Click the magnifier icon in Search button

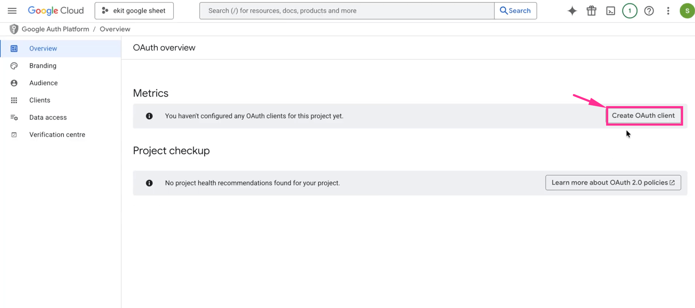[504, 11]
